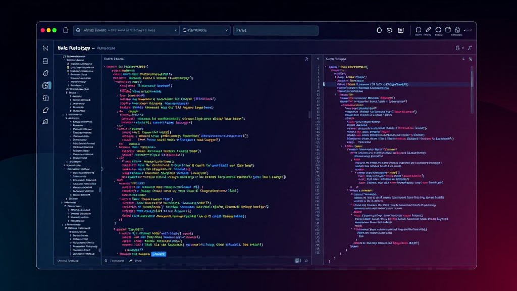Open the wide dropdown in the title bar
The width and height of the screenshot is (517, 291).
[x=126, y=30]
